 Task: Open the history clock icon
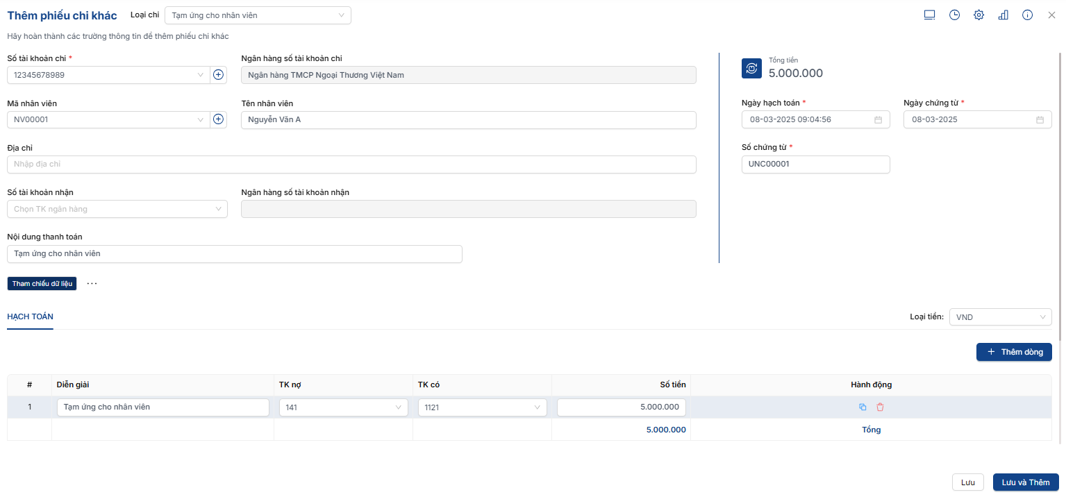point(954,15)
